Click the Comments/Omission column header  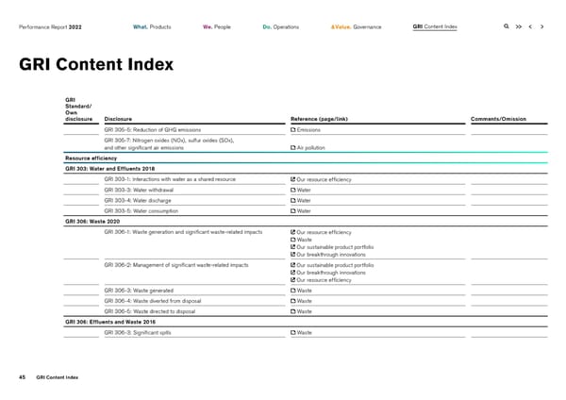(x=498, y=119)
